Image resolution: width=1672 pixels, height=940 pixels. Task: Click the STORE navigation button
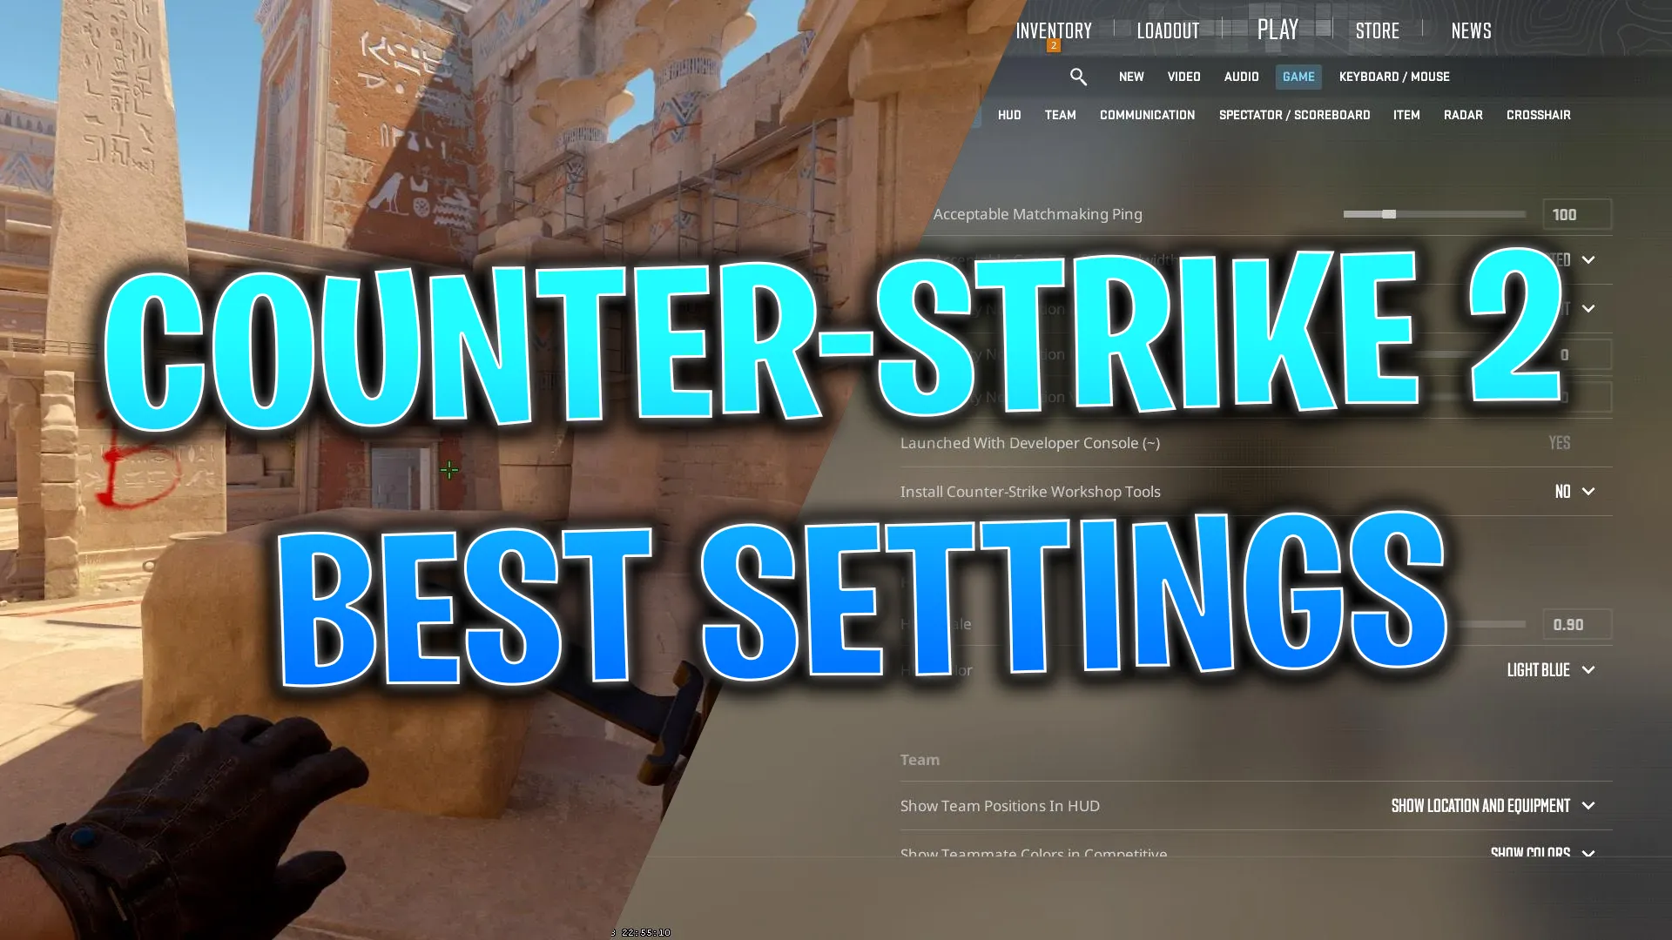pos(1376,30)
